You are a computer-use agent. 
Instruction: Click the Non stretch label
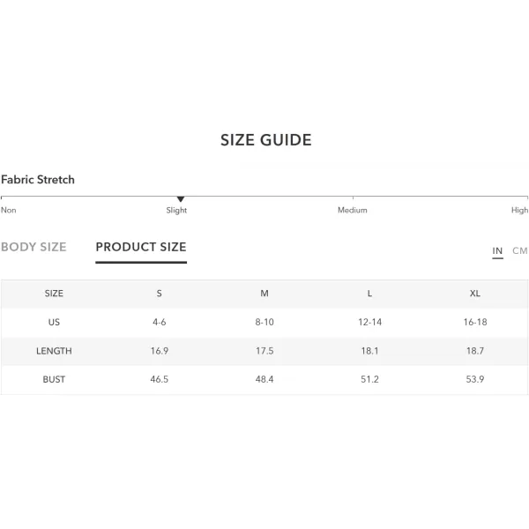9,210
